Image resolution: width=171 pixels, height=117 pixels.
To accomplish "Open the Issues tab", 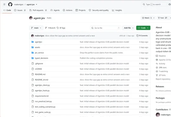I will tap(20, 10).
